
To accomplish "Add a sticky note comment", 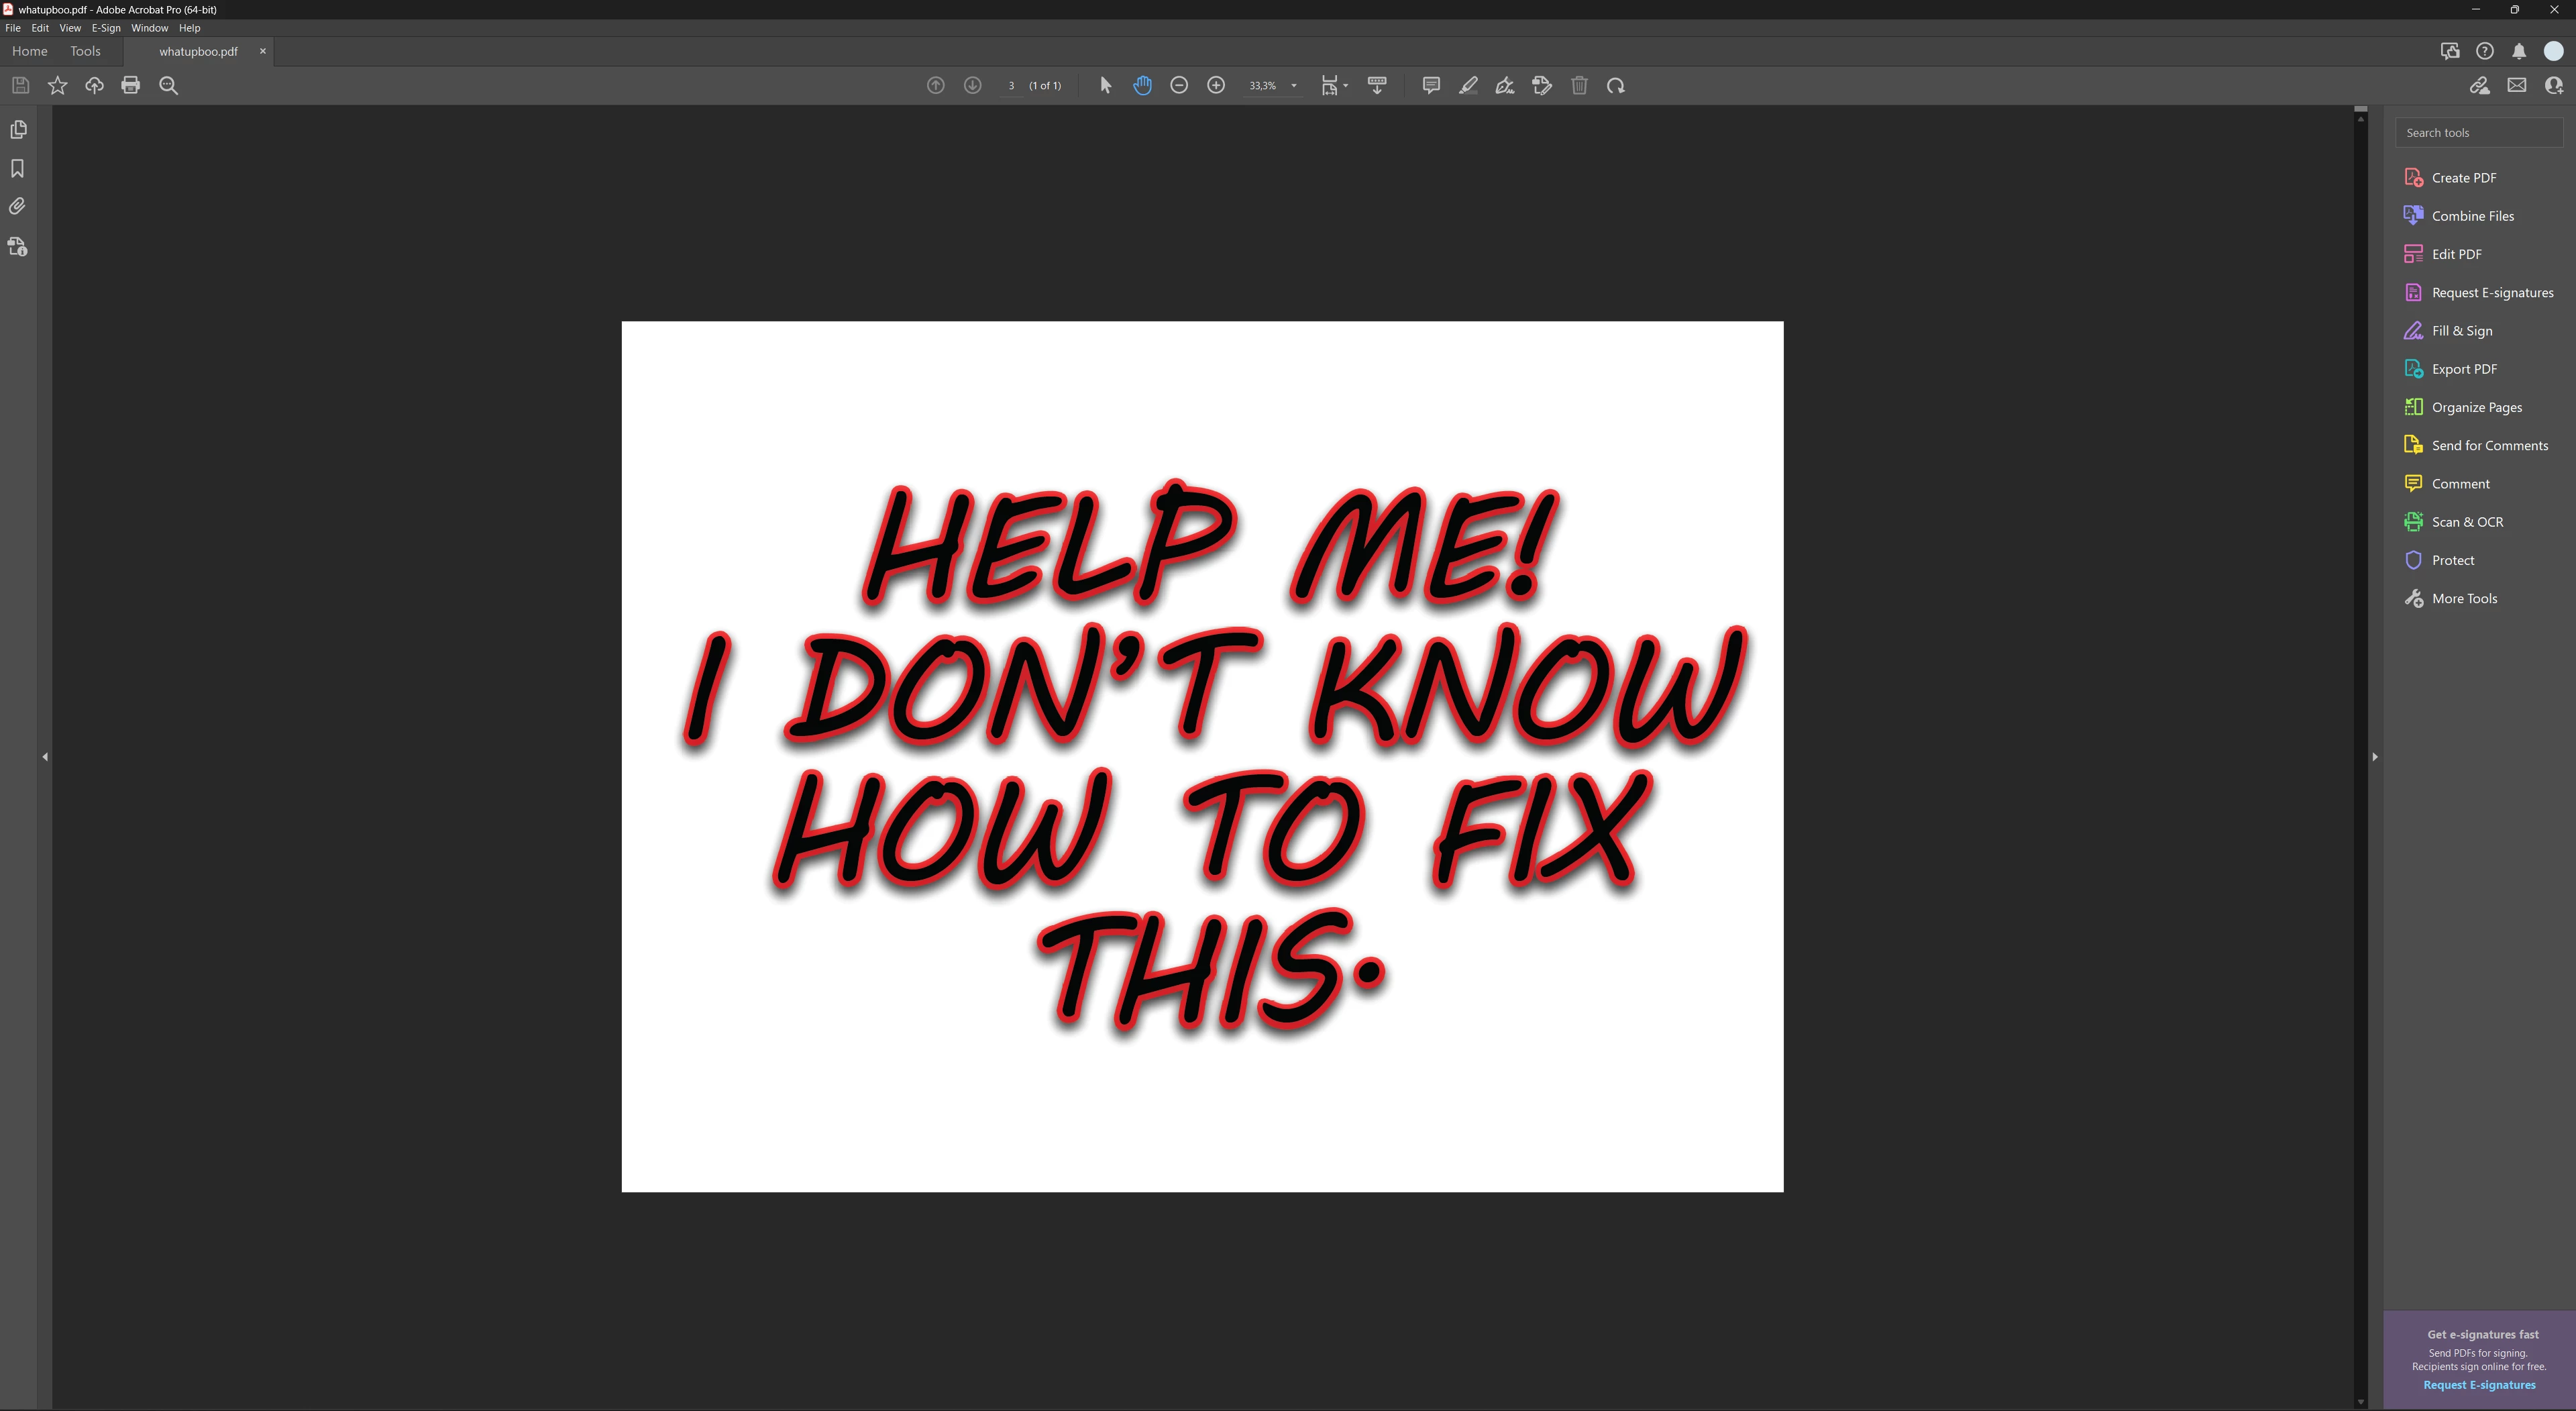I will [x=1431, y=86].
